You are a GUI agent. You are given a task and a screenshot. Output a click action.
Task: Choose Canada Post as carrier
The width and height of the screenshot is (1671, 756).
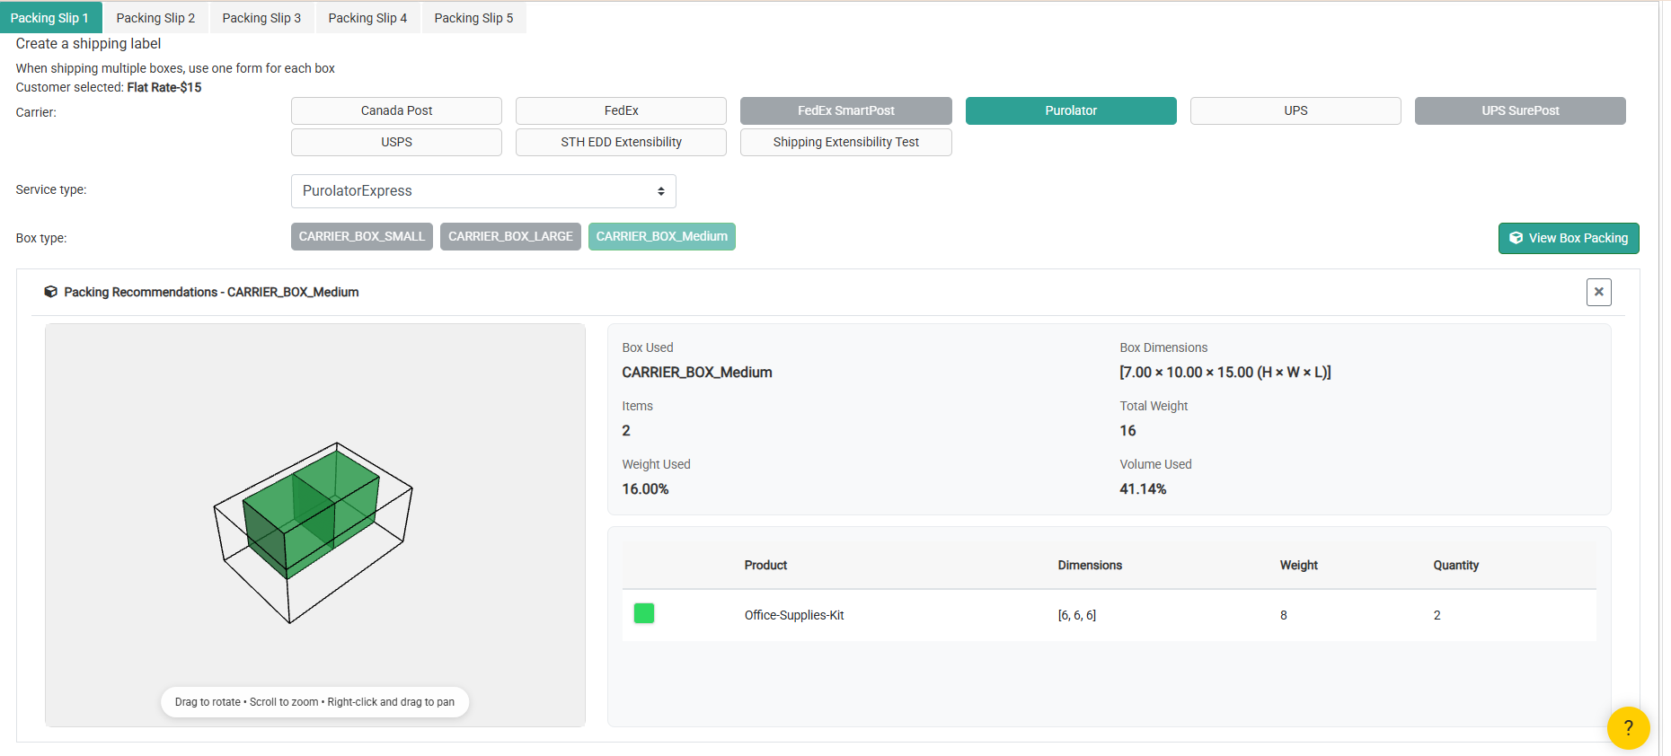(x=396, y=110)
